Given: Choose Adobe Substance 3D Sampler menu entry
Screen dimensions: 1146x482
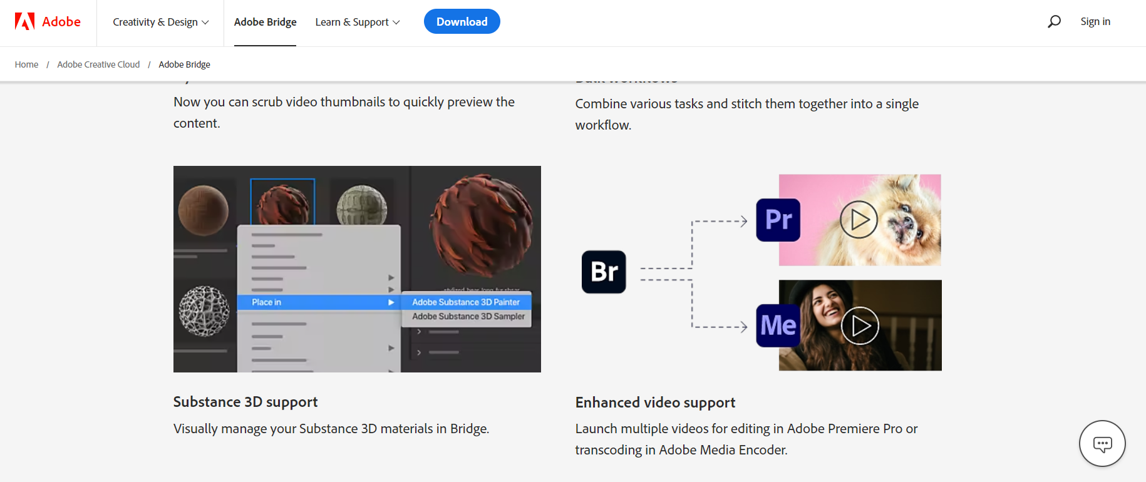Looking at the screenshot, I should coord(468,317).
